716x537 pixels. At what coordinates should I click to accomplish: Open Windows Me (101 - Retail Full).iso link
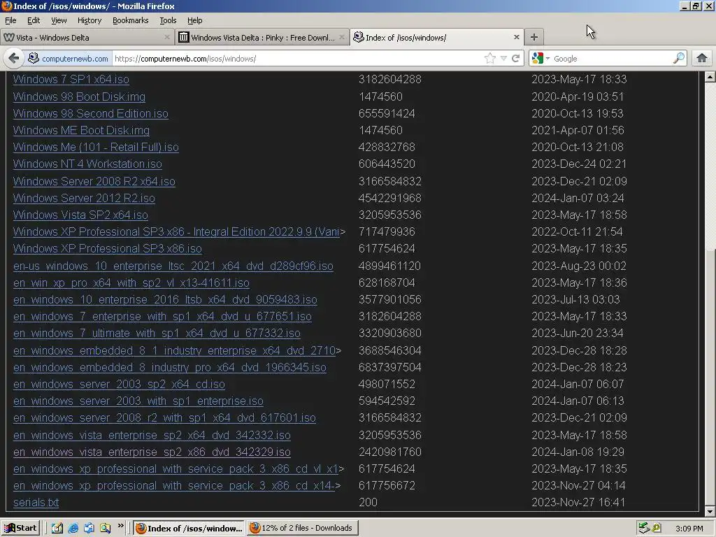click(x=96, y=147)
